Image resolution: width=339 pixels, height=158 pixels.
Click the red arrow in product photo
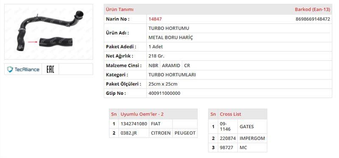(x=33, y=42)
